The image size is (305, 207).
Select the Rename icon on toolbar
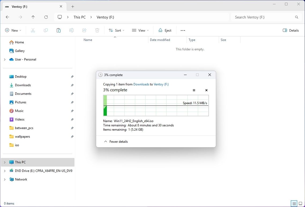click(x=71, y=30)
